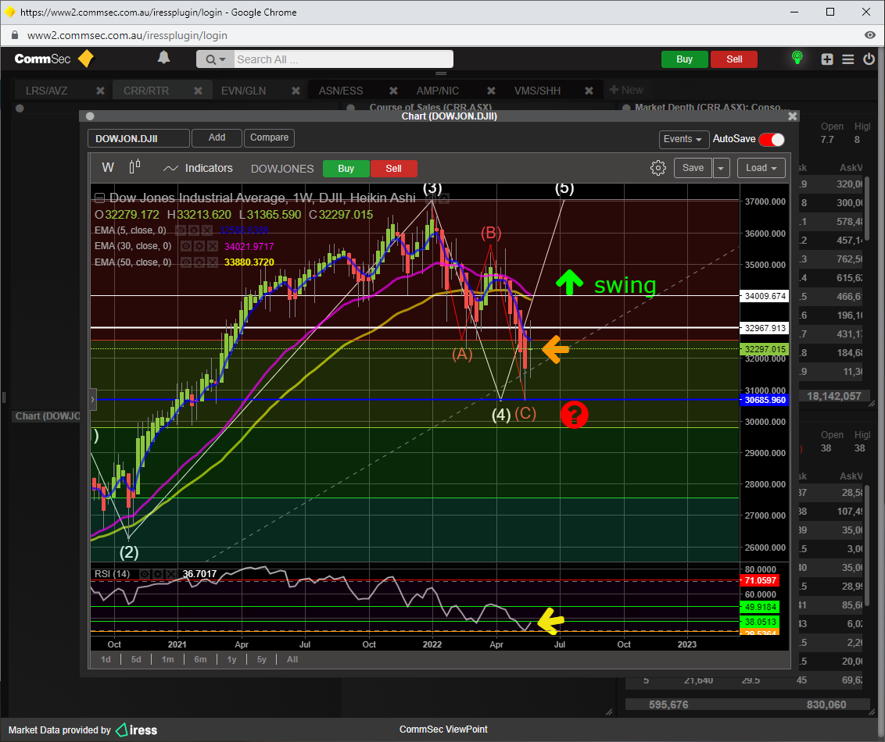This screenshot has height=742, width=885.
Task: Remove the EMA 50 indicator
Action: pyautogui.click(x=212, y=262)
